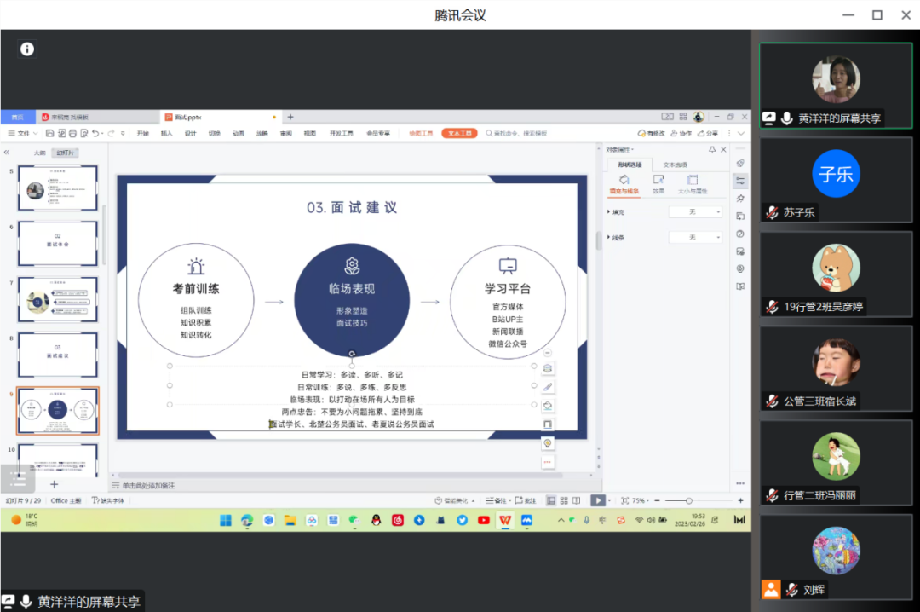This screenshot has height=612, width=920.
Task: Switch slide panel to 幻灯片 view
Action: pyautogui.click(x=64, y=153)
